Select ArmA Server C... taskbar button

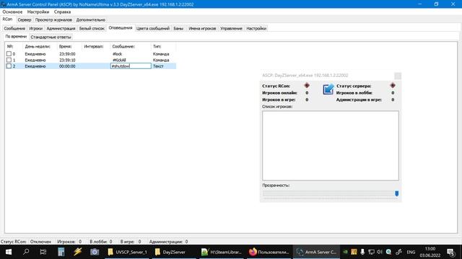316,252
